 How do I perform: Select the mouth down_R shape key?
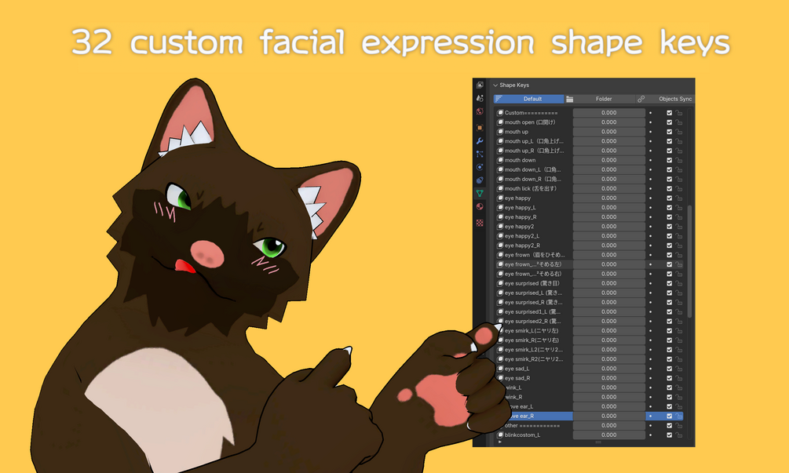coord(533,180)
